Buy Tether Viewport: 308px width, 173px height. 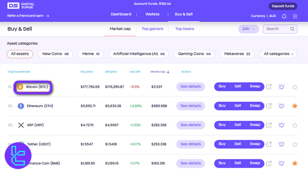(x=222, y=144)
